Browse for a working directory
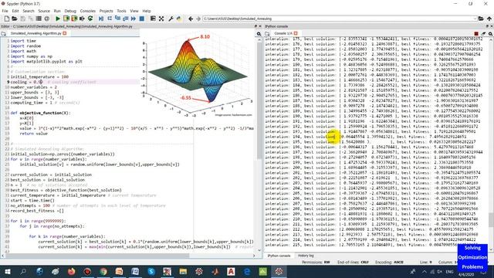This screenshot has width=494, height=278. tap(481, 19)
